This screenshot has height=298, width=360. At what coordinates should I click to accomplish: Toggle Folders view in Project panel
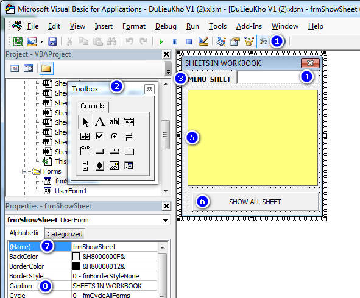(x=46, y=68)
